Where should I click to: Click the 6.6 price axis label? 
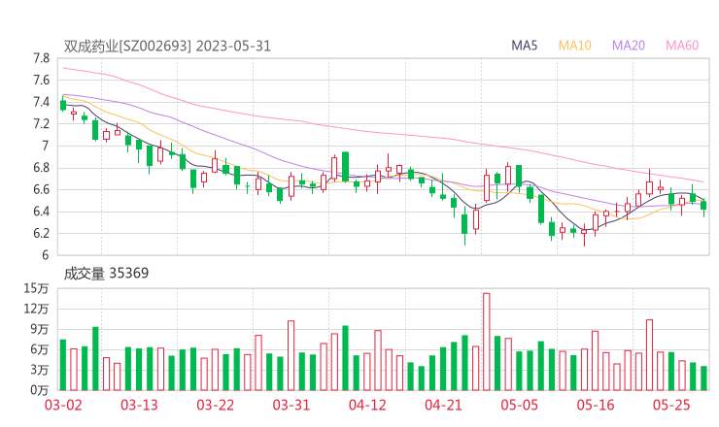(41, 189)
